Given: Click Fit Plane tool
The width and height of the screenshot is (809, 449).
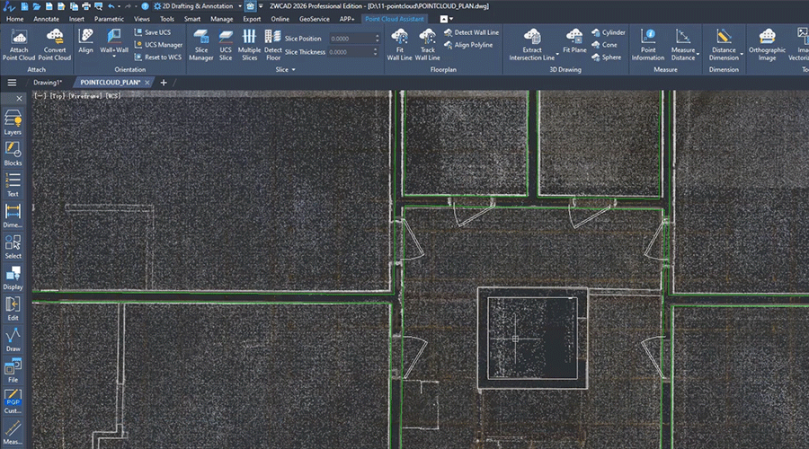Looking at the screenshot, I should [x=574, y=41].
